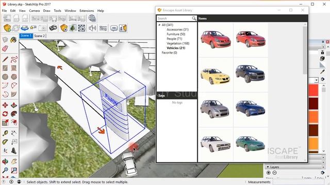The width and height of the screenshot is (330, 185).
Task: Toggle Enscape live updates icon
Action: click(x=16, y=28)
